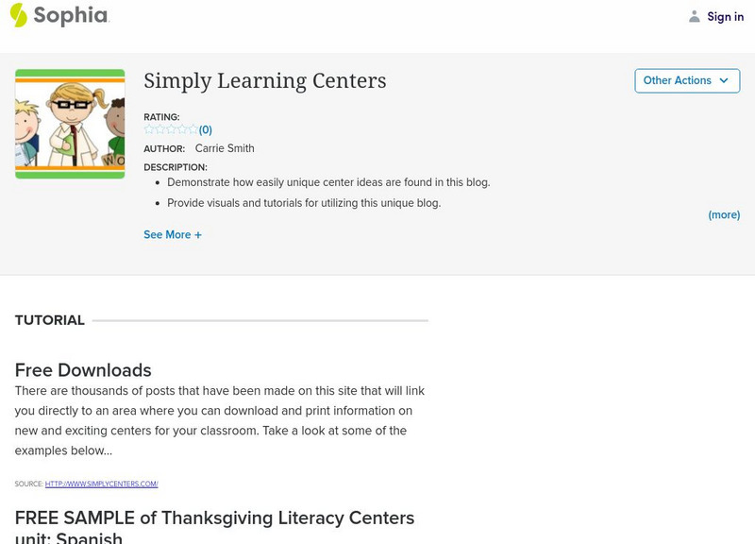Give a three-star rating

tap(171, 129)
